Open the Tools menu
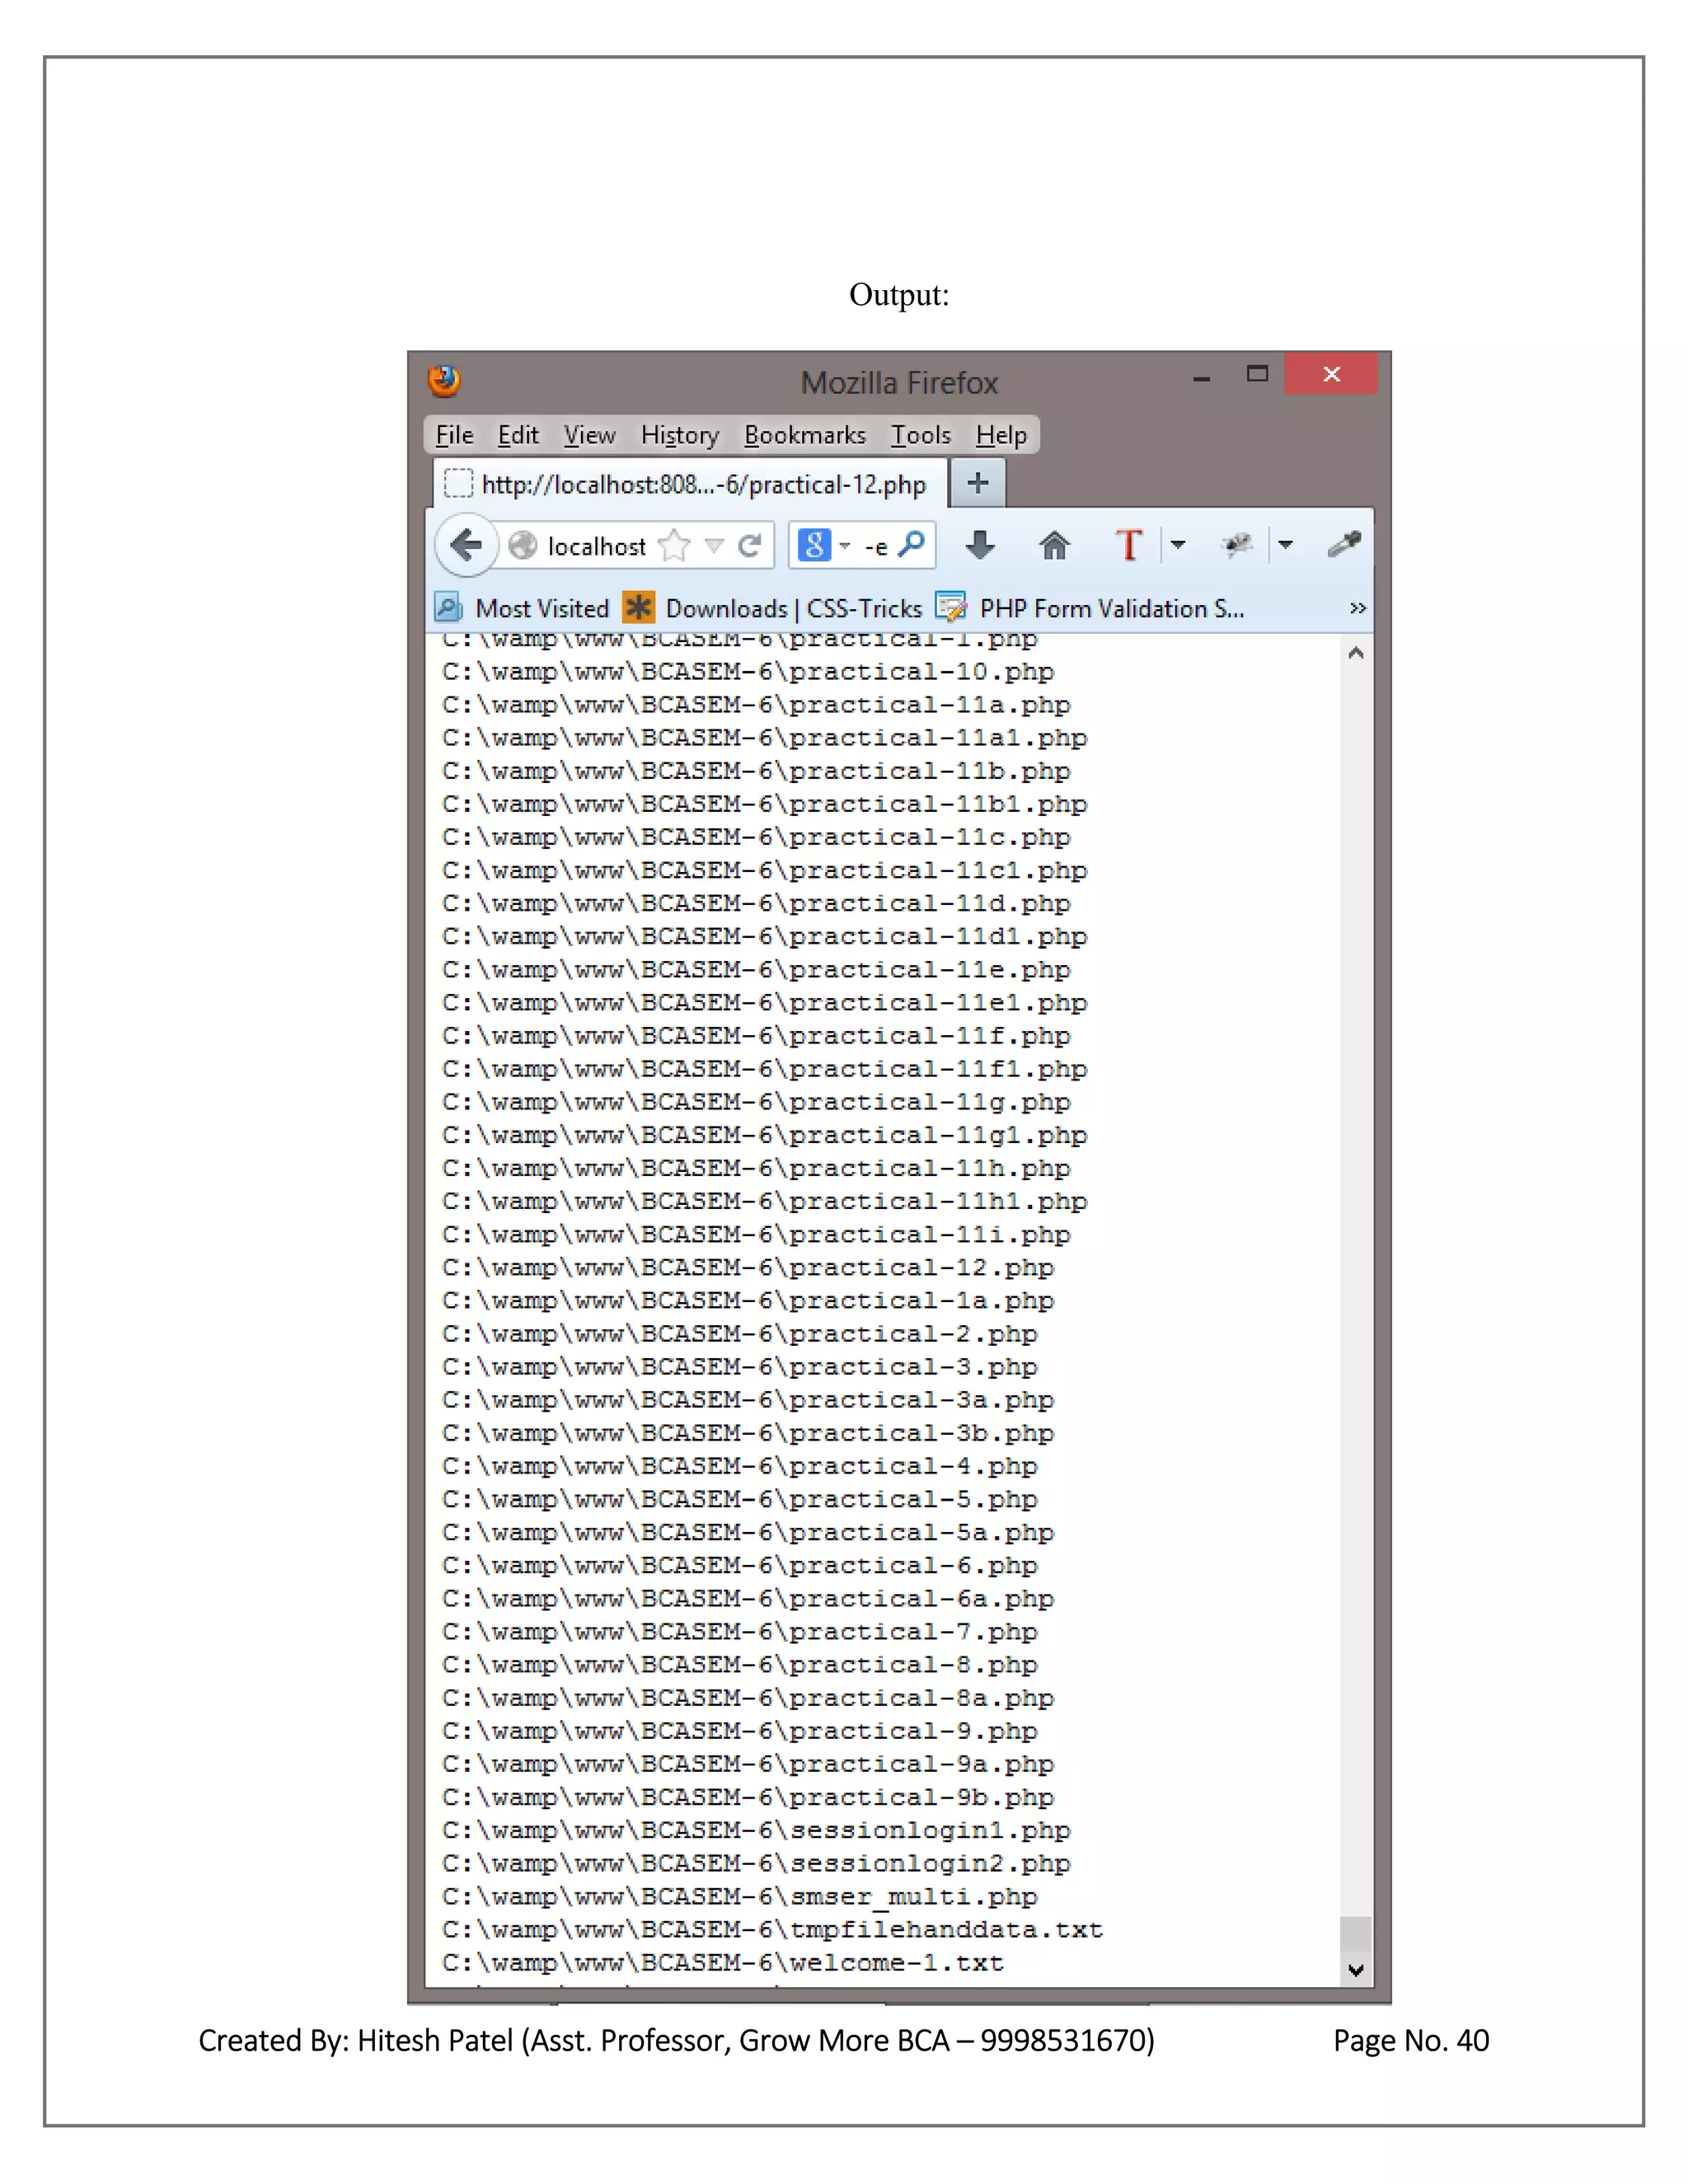The image size is (1688, 2184). [920, 435]
